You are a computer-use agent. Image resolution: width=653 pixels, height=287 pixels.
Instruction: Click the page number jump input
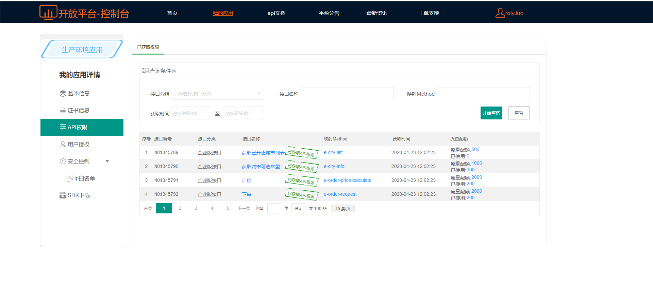pyautogui.click(x=274, y=208)
